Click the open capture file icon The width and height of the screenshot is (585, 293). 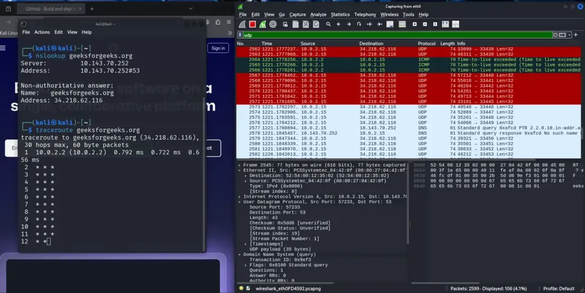[x=285, y=24]
